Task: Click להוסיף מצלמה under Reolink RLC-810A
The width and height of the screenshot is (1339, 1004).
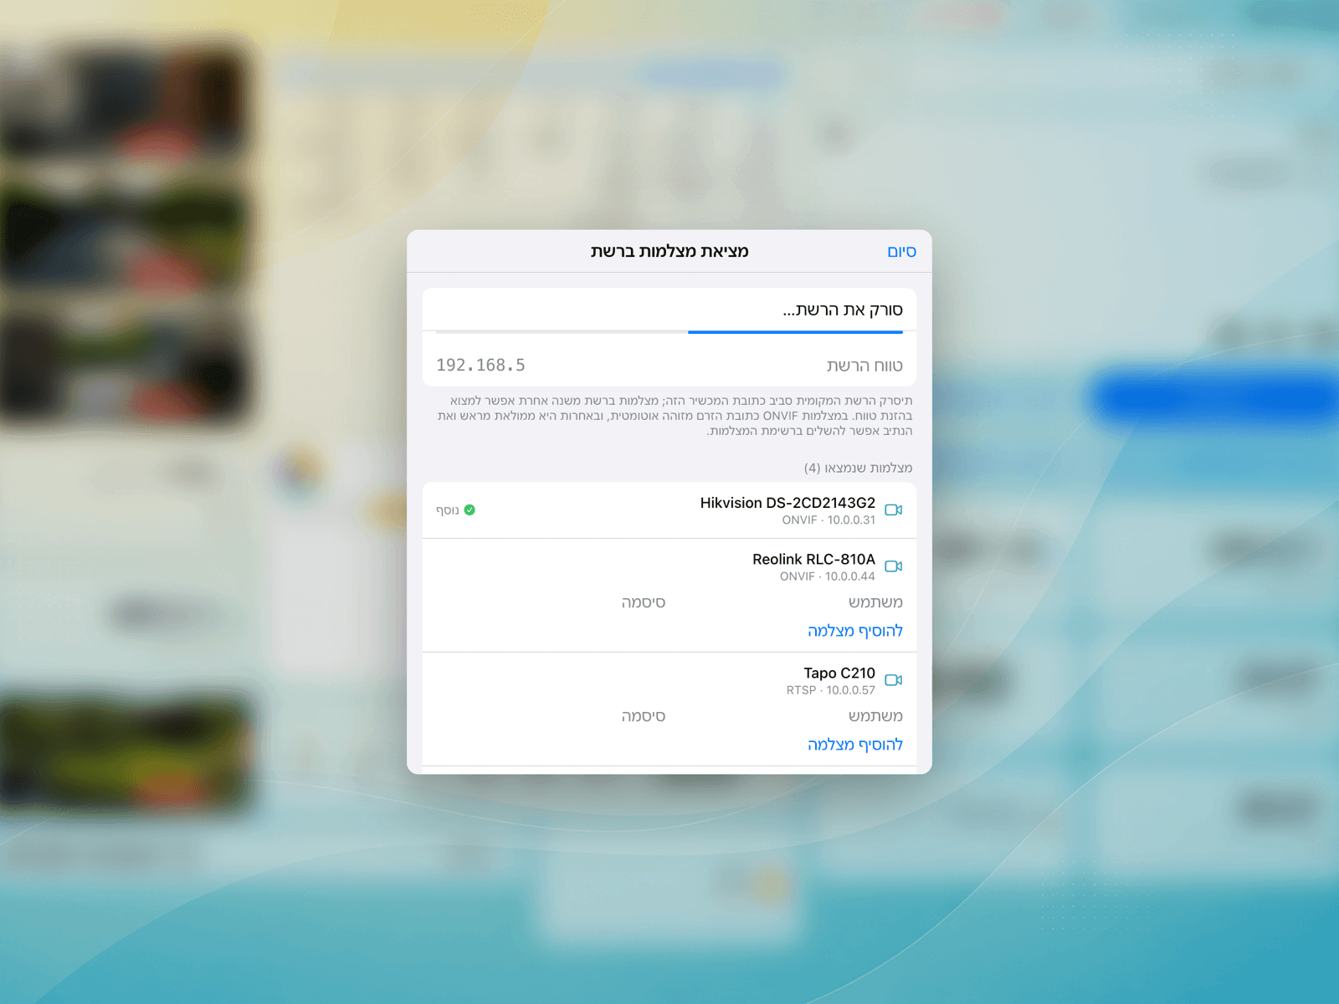Action: [855, 631]
